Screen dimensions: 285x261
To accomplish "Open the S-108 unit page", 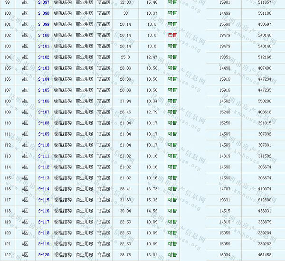I will (x=44, y=123).
